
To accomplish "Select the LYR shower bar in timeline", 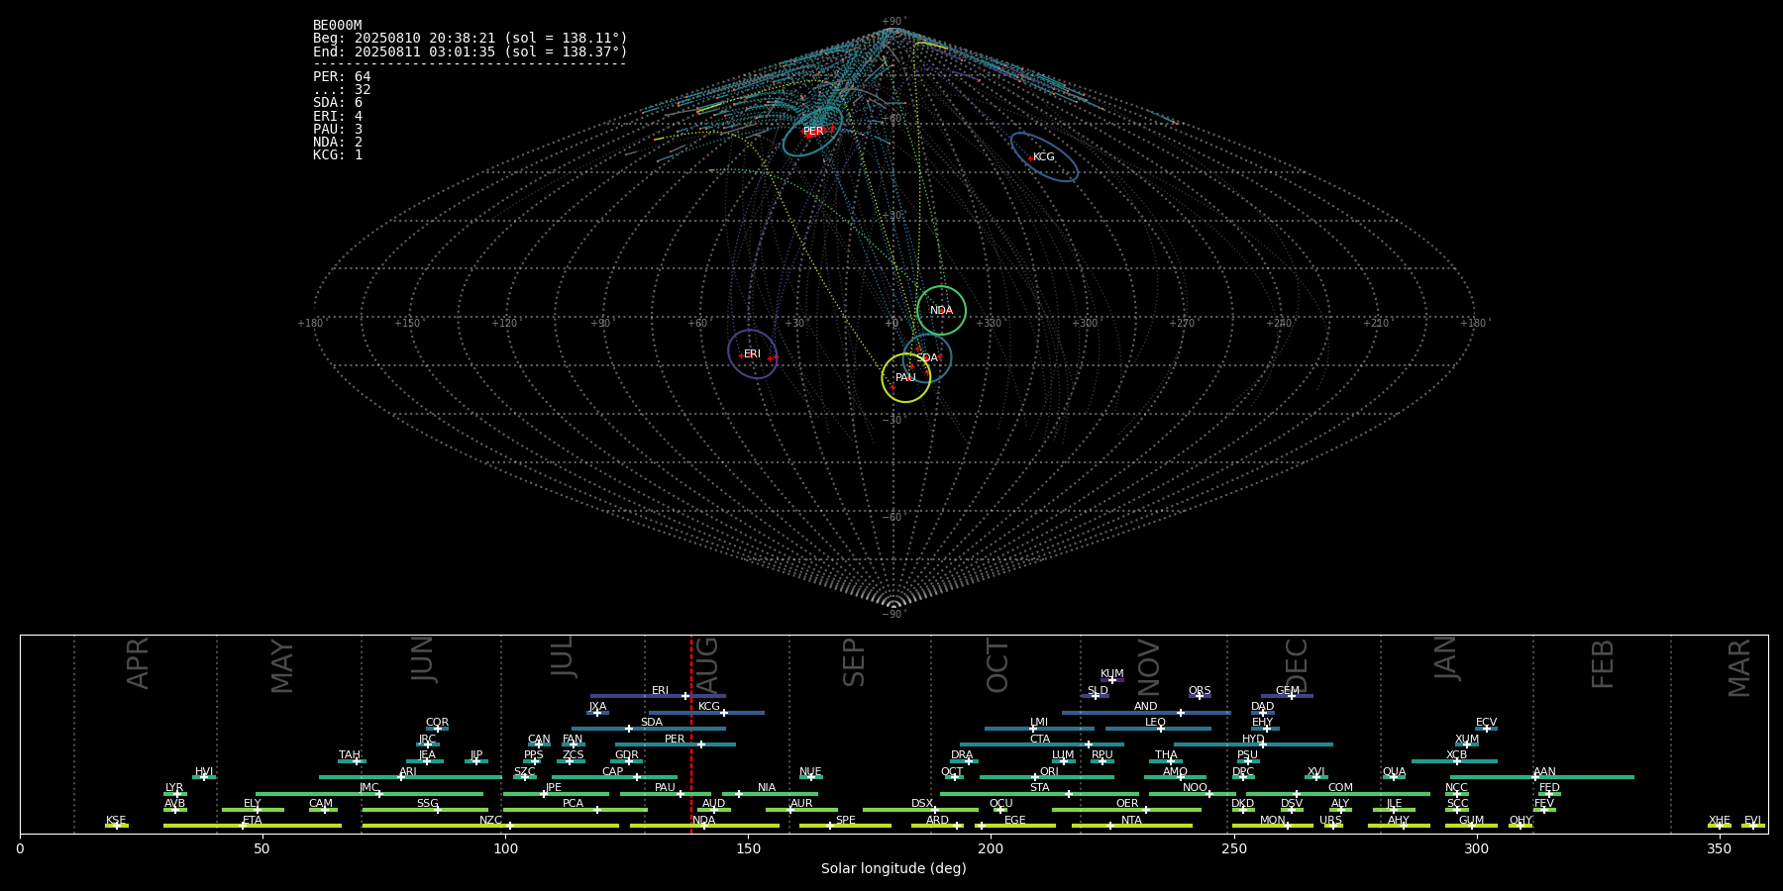I will click(175, 793).
